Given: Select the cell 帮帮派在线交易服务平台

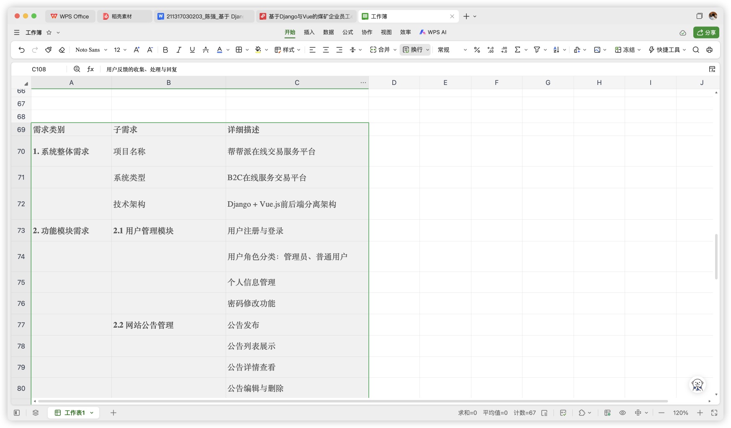Looking at the screenshot, I should click(297, 151).
